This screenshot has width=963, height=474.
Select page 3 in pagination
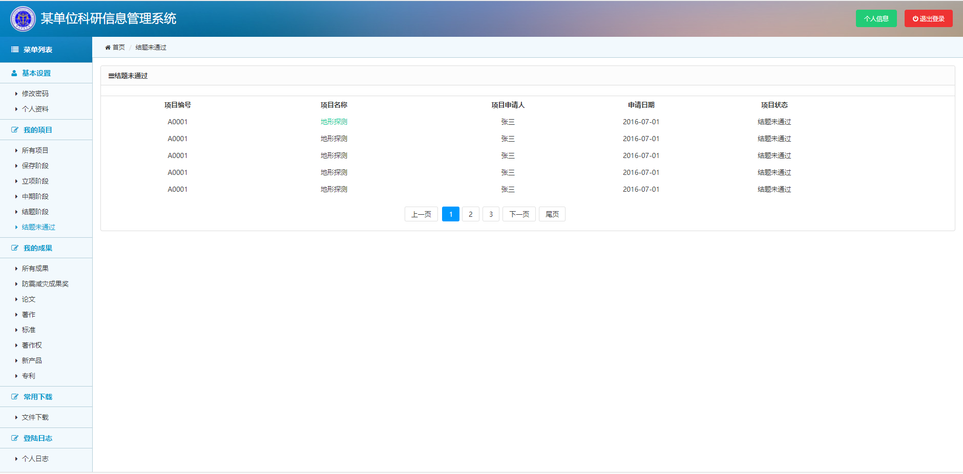click(x=491, y=214)
